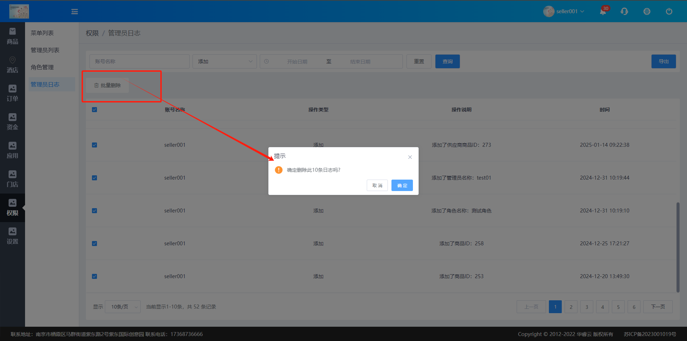This screenshot has height=341, width=687.
Task: Close the 提示 dialog with X
Action: 410,157
